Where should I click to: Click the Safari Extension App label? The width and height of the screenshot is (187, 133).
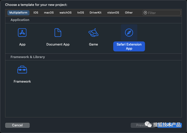tap(129, 47)
